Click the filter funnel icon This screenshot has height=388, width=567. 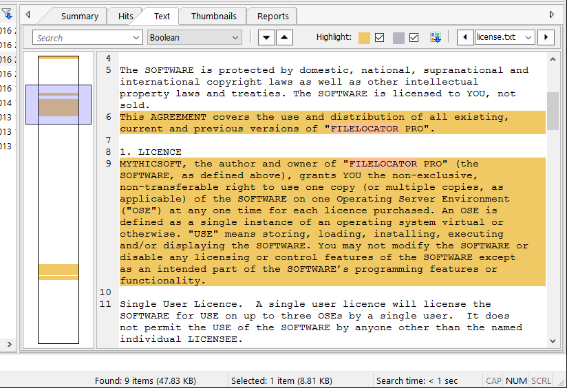[8, 14]
